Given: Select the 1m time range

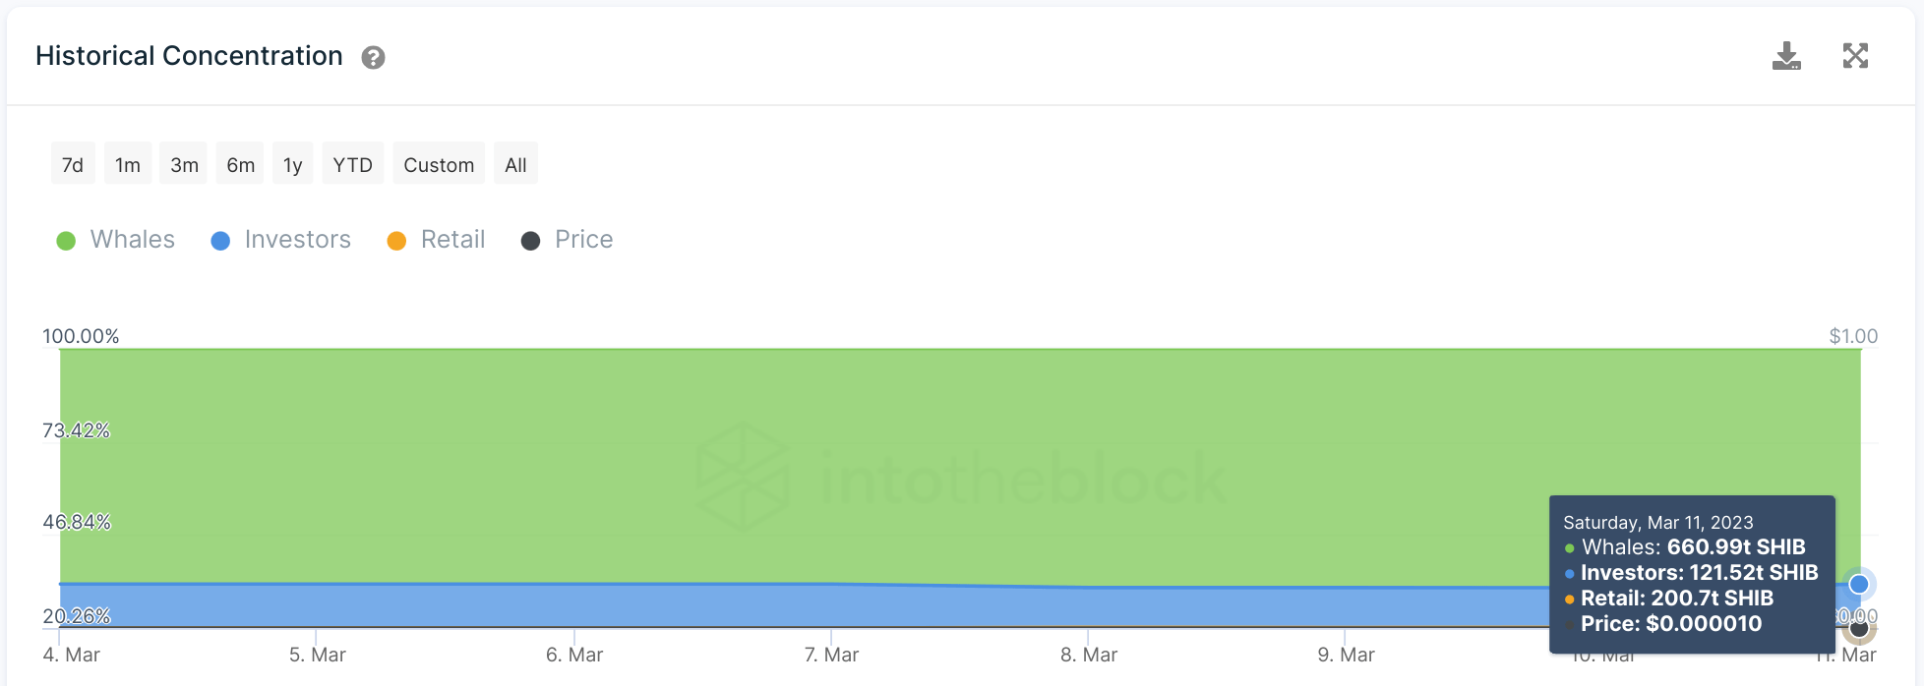Looking at the screenshot, I should click(128, 165).
